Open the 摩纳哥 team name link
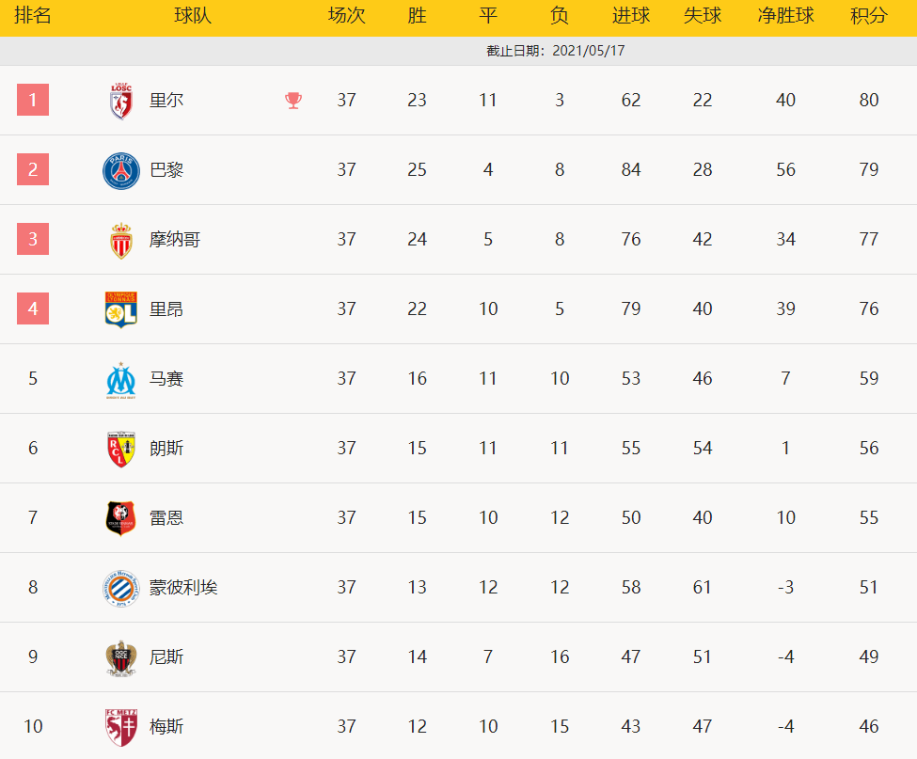Image resolution: width=917 pixels, height=759 pixels. (175, 240)
